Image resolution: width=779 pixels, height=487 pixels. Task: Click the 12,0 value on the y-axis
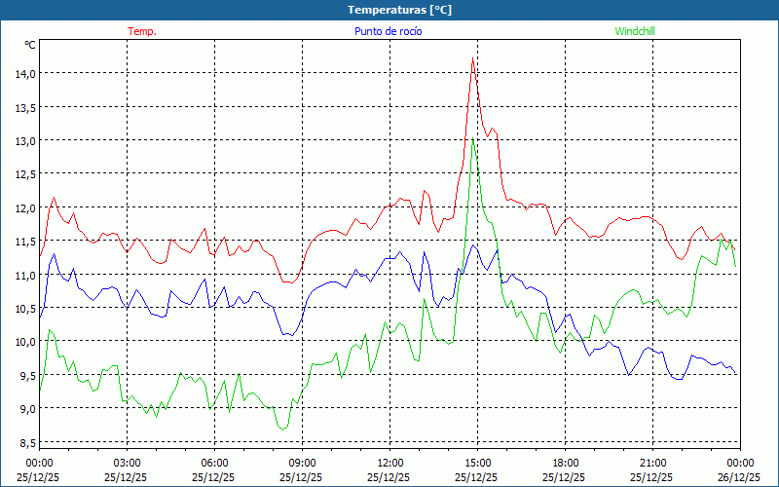click(25, 207)
